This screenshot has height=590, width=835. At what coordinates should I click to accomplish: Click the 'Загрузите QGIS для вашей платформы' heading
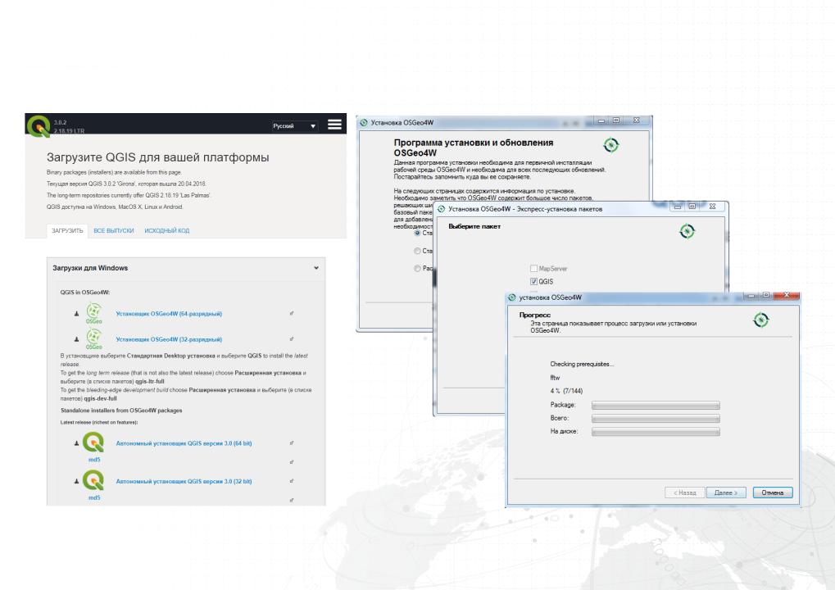[x=157, y=157]
